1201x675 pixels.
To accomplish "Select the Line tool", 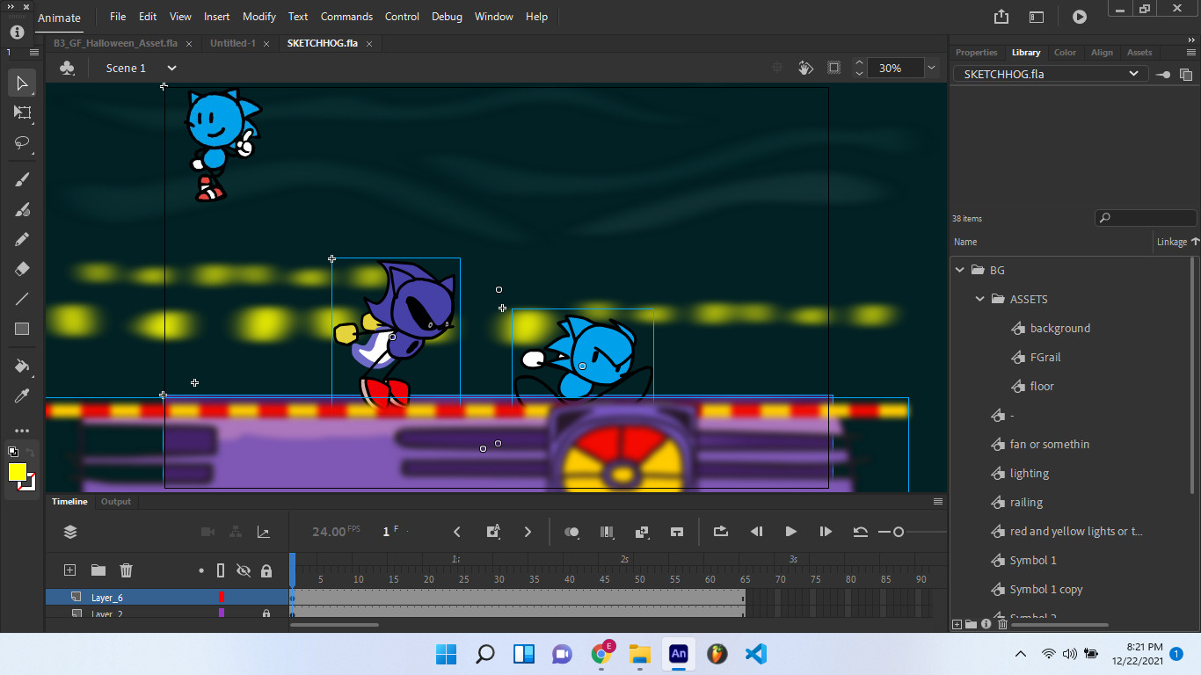I will 21,299.
